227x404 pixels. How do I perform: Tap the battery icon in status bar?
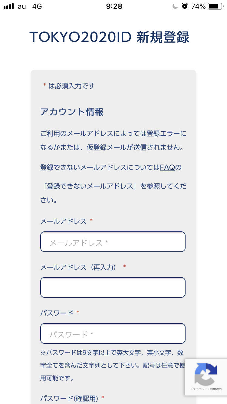tap(215, 6)
